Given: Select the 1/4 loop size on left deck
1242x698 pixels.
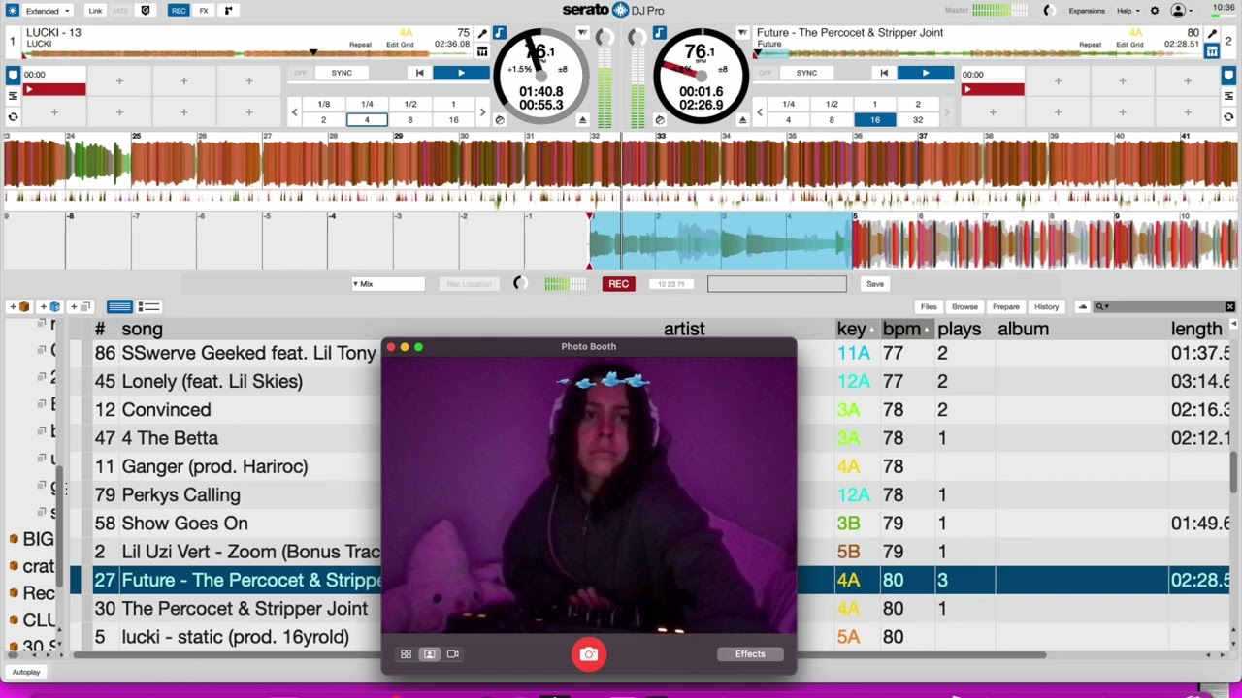Looking at the screenshot, I should [x=367, y=104].
